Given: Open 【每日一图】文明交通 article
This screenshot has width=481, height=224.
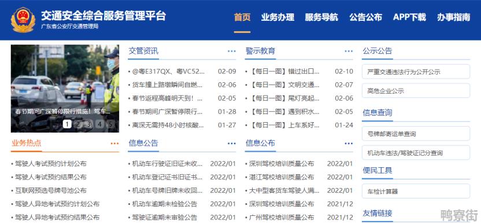Looking at the screenshot, I should (x=284, y=85).
